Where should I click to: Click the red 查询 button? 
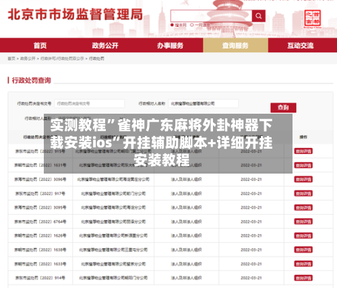coord(283,108)
